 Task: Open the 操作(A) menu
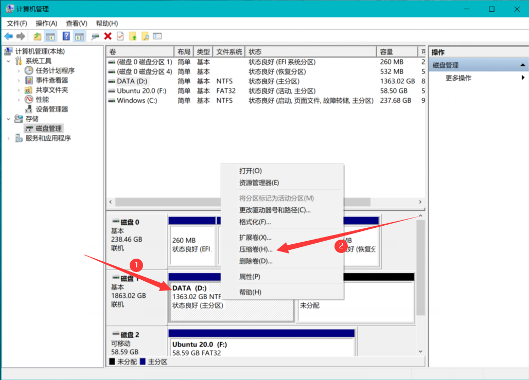coord(46,23)
